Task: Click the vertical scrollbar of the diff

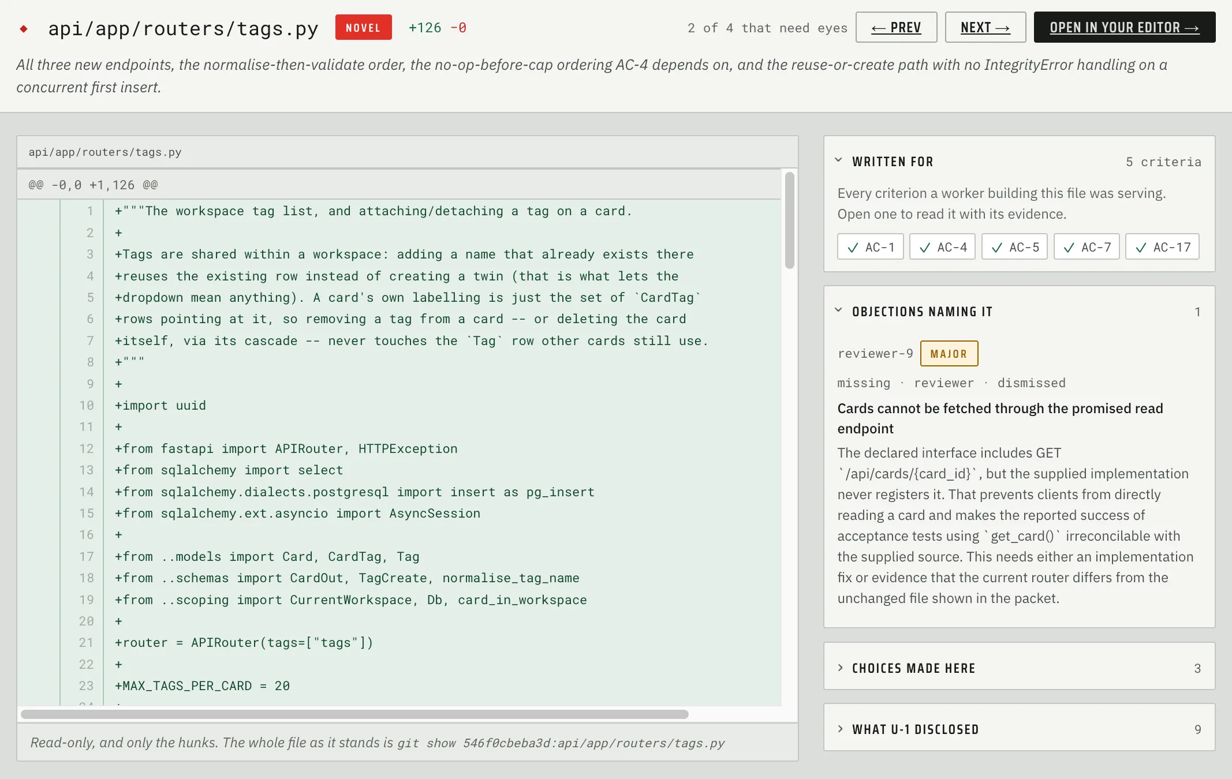Action: pyautogui.click(x=789, y=220)
